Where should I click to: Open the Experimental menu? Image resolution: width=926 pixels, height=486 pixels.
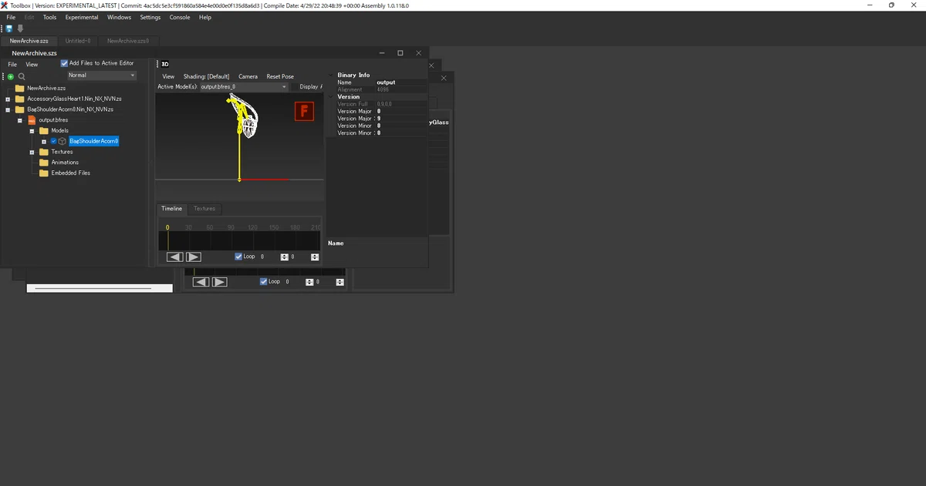(82, 17)
